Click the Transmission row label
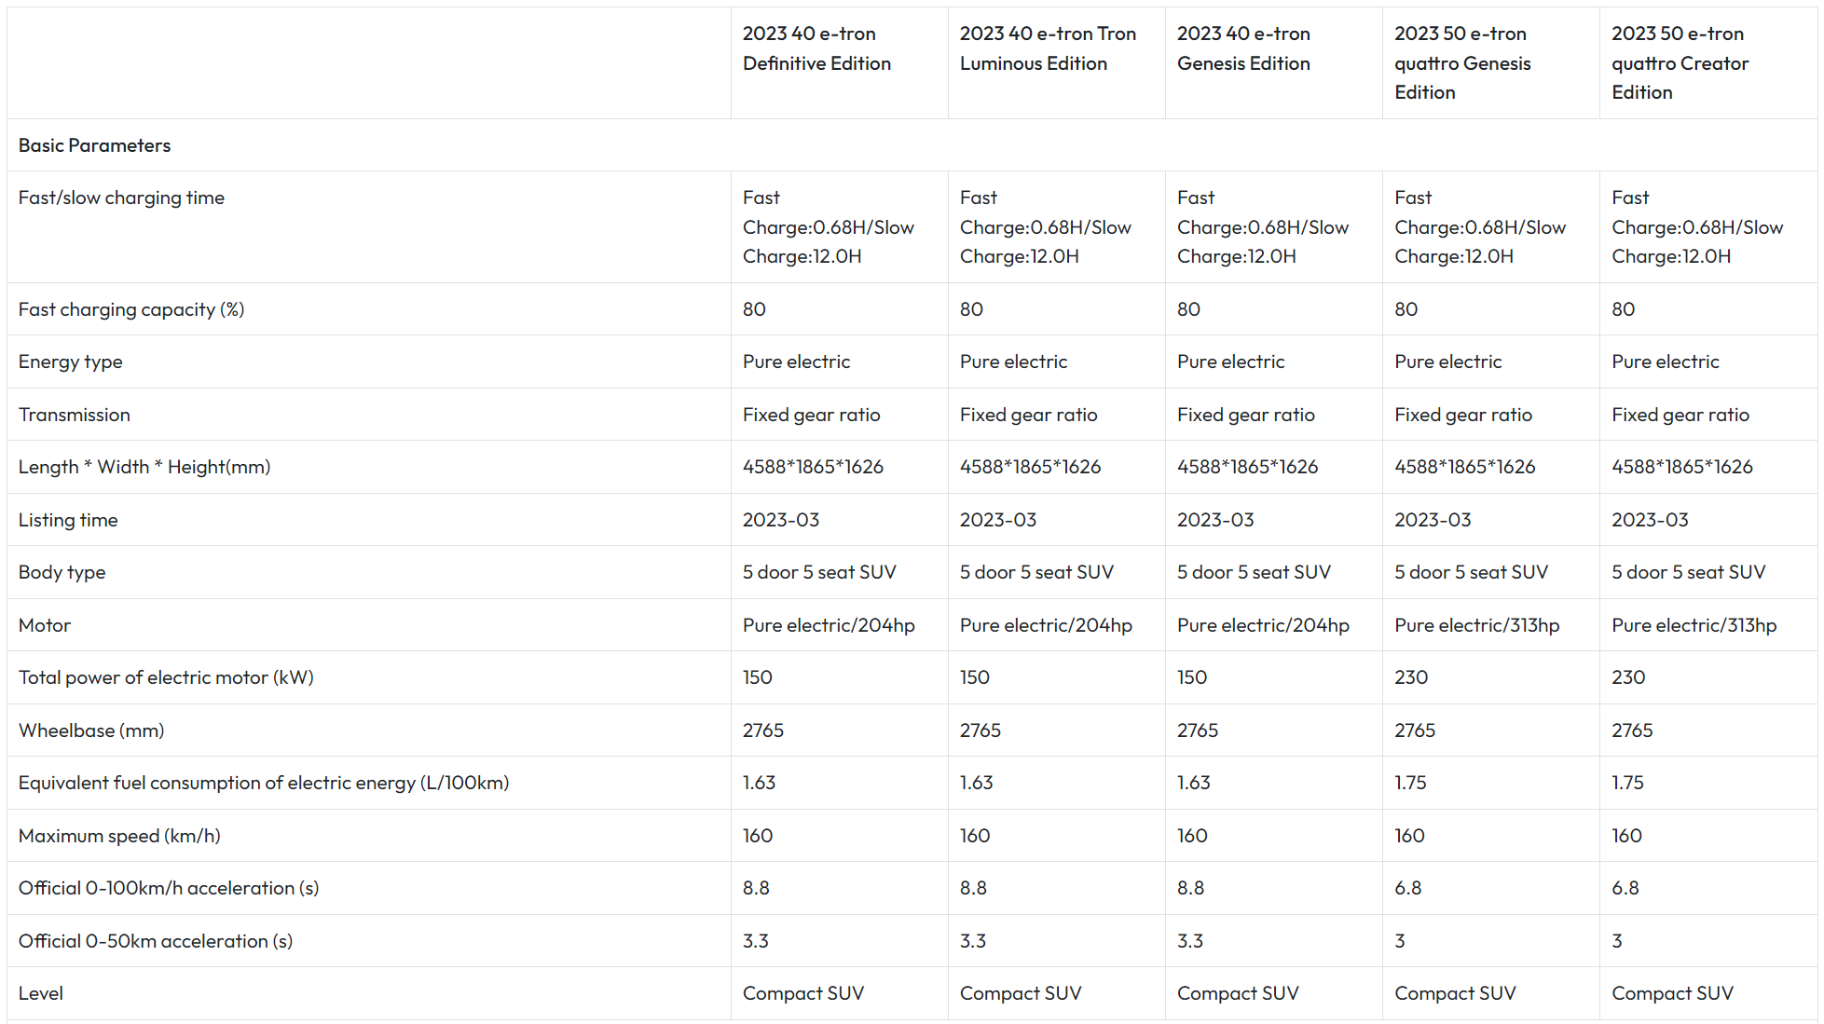1824x1024 pixels. click(75, 415)
